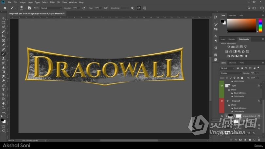Select the Eyedropper tool
The image size is (265, 149).
click(3, 45)
